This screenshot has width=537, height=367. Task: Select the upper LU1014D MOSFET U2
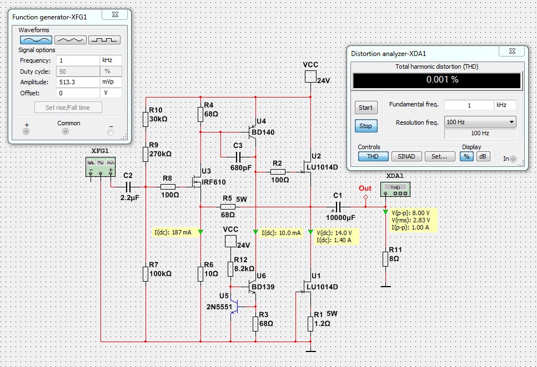click(307, 167)
